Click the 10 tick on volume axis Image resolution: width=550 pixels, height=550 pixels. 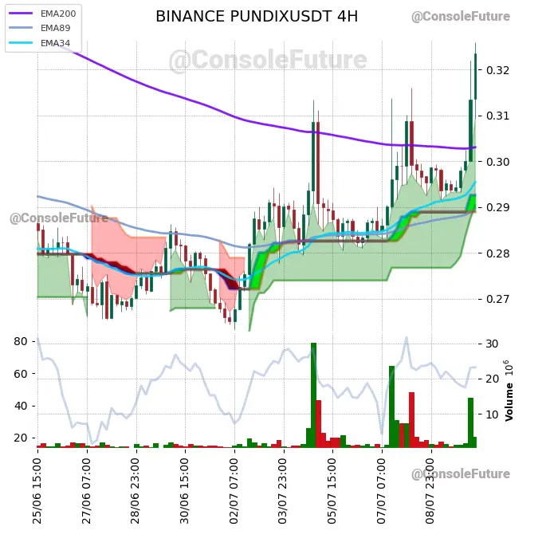point(492,414)
